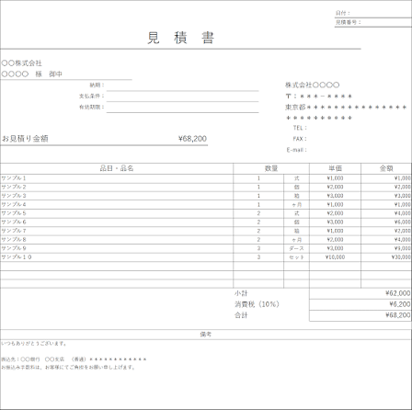Click the 式 unit in サンプル1 row
The width and height of the screenshot is (412, 410).
point(296,178)
